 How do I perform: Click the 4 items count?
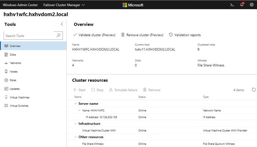coord(239,90)
